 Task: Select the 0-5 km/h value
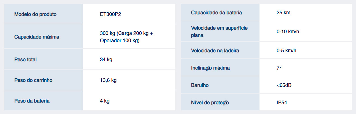click(287, 51)
